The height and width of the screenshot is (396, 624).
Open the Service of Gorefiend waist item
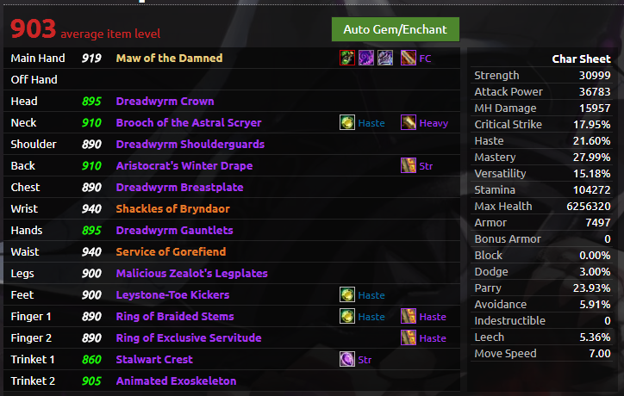(171, 251)
